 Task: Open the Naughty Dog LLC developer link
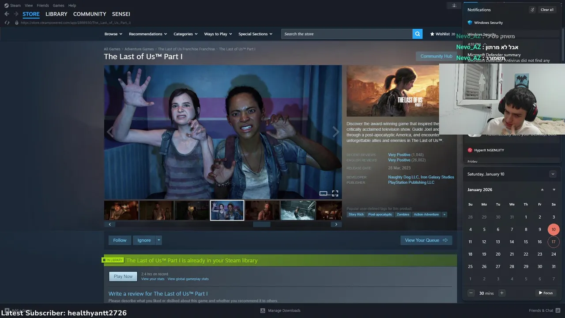click(x=403, y=177)
